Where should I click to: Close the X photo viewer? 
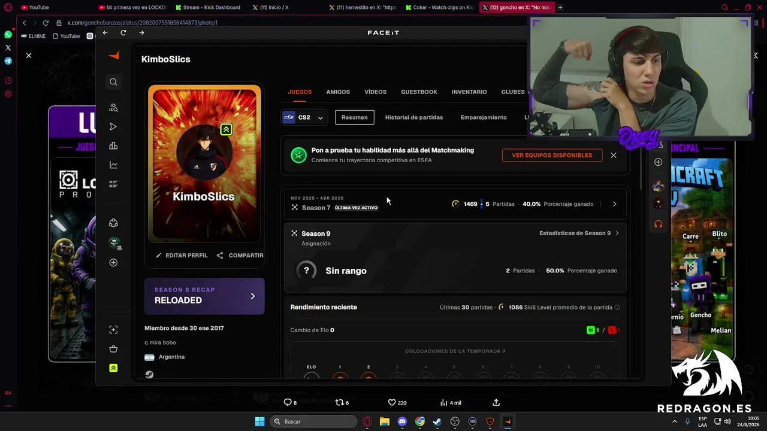(x=28, y=56)
